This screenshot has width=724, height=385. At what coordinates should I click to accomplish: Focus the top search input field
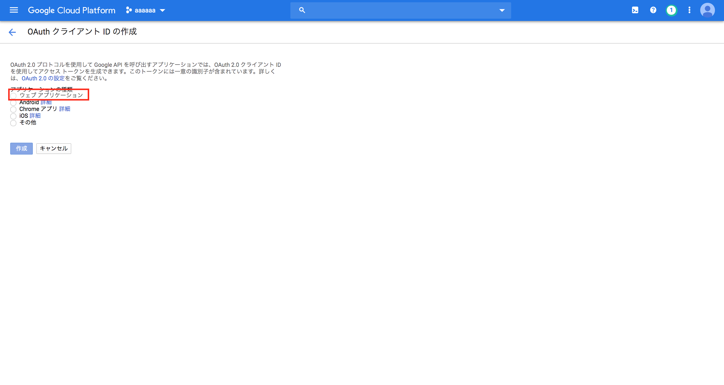(400, 10)
